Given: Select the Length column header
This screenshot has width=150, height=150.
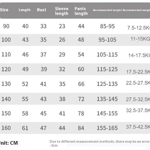Looking at the screenshot, I should coord(24,10).
